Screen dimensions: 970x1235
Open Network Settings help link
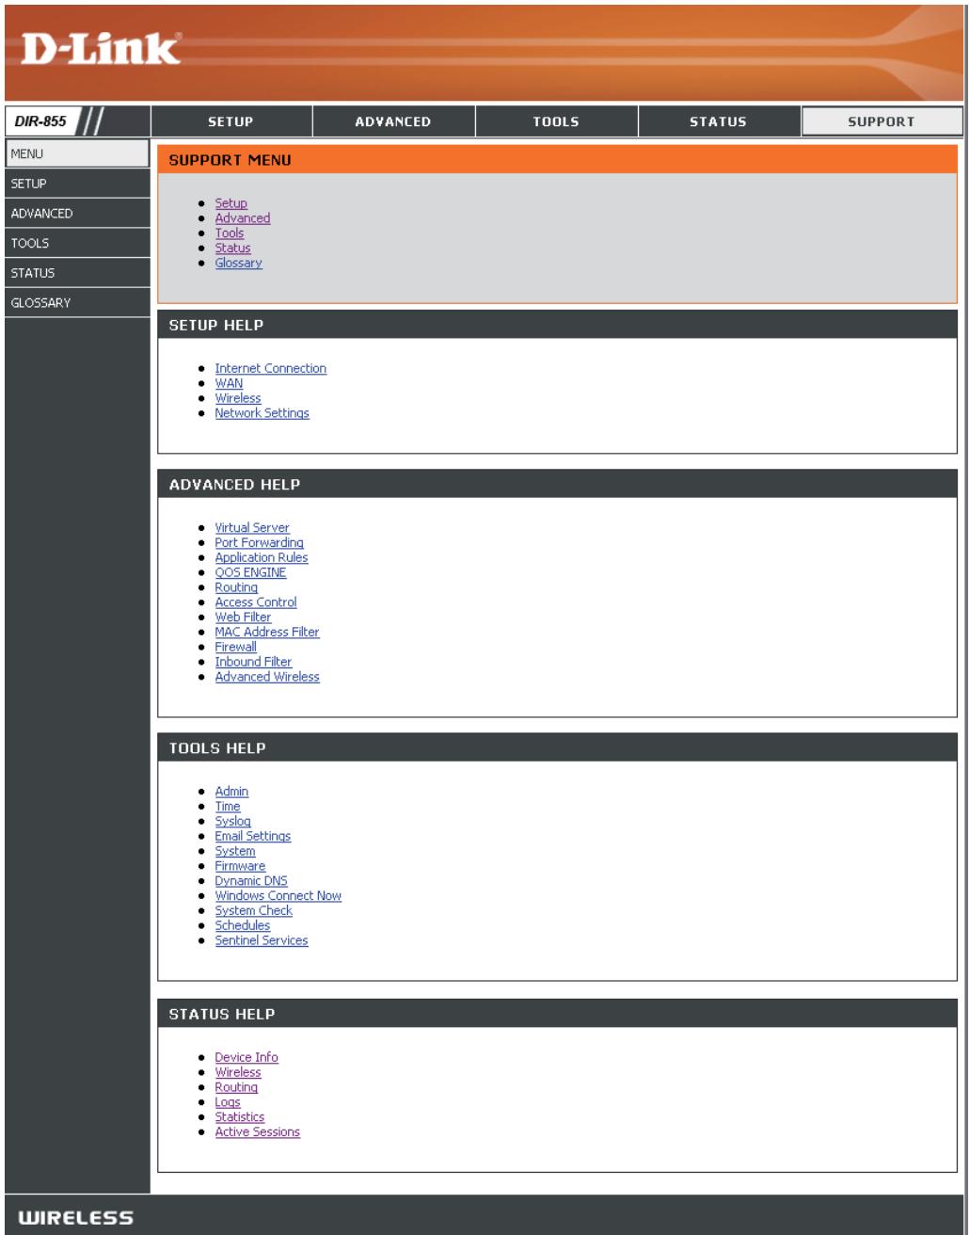(x=262, y=413)
